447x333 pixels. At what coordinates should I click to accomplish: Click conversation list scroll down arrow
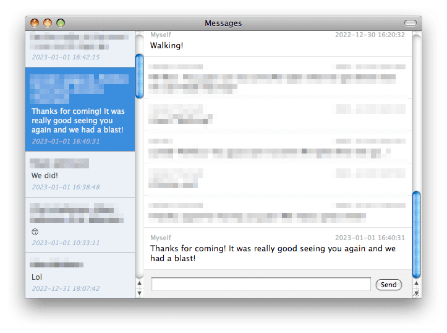139,293
